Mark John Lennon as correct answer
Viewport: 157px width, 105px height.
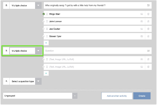(44, 21)
